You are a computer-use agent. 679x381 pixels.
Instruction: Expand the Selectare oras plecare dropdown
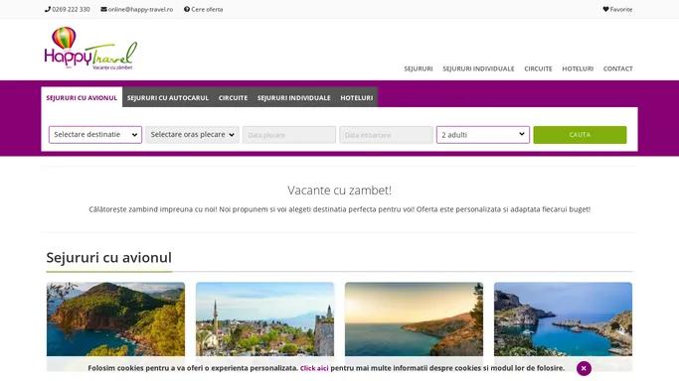pos(192,135)
